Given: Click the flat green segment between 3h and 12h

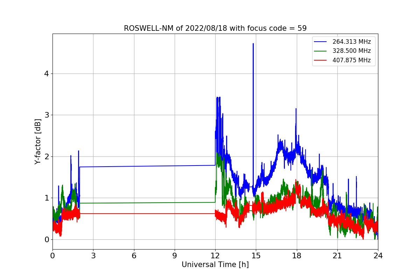Looking at the screenshot, I should [147, 203].
